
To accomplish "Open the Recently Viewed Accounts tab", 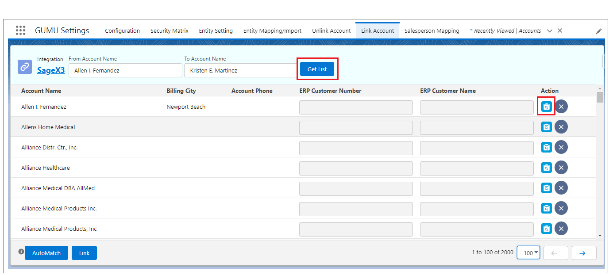I will click(505, 31).
